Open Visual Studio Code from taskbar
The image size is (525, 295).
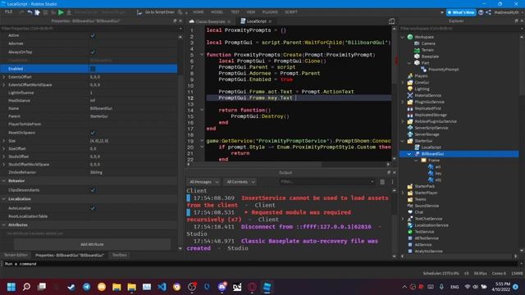[x=162, y=287]
